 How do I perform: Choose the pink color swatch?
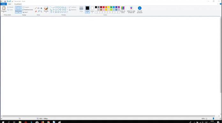[104, 10]
